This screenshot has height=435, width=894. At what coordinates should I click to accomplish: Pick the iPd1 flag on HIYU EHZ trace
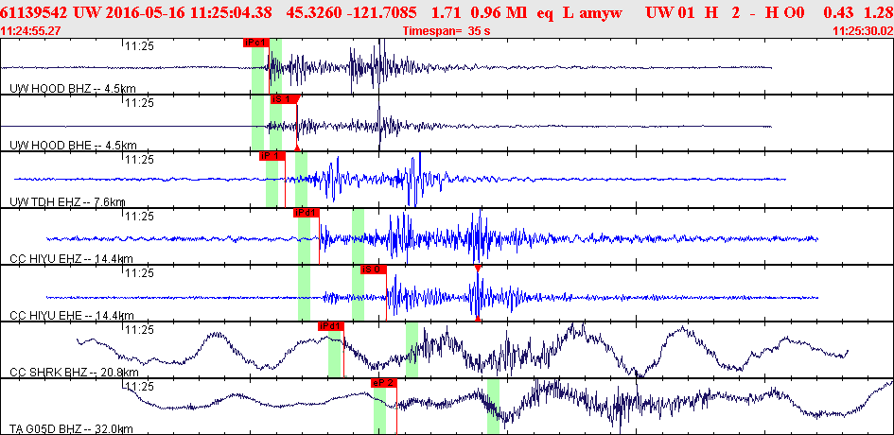click(307, 213)
